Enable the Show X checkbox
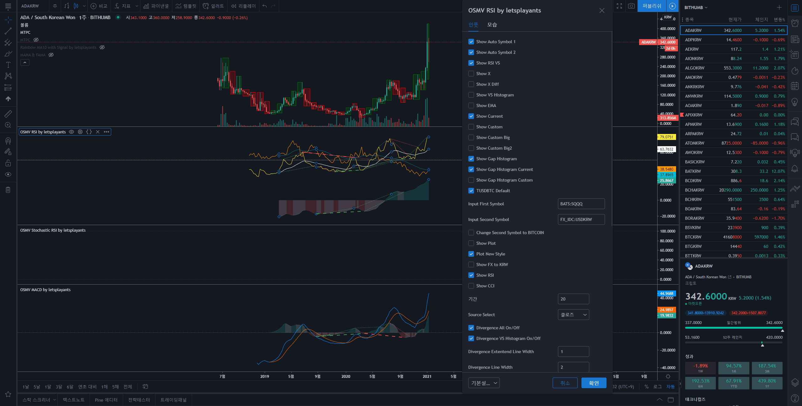Screen dimensions: 802x406 [x=471, y=74]
